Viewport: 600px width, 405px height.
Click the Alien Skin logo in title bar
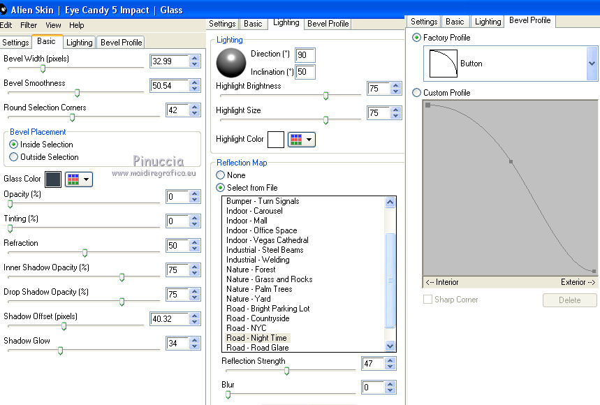3,10
